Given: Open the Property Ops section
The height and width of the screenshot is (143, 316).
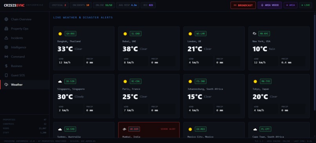Looking at the screenshot, I should 25,29.
